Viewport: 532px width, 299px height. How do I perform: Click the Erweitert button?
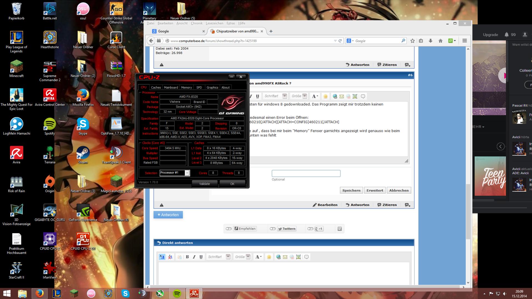coord(375,190)
